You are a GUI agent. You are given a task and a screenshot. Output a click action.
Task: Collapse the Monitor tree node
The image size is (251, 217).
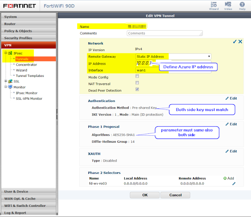click(x=6, y=87)
